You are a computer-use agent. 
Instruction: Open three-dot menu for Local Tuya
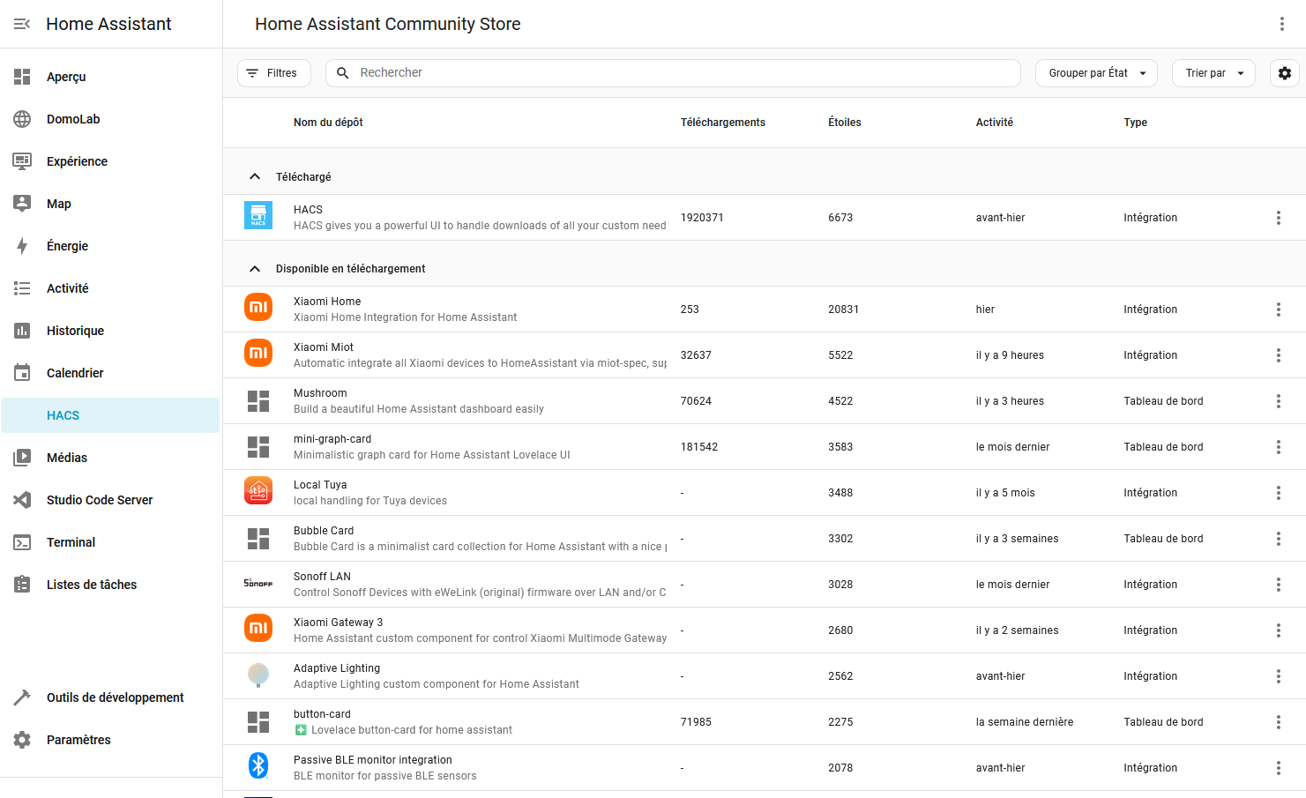1278,493
